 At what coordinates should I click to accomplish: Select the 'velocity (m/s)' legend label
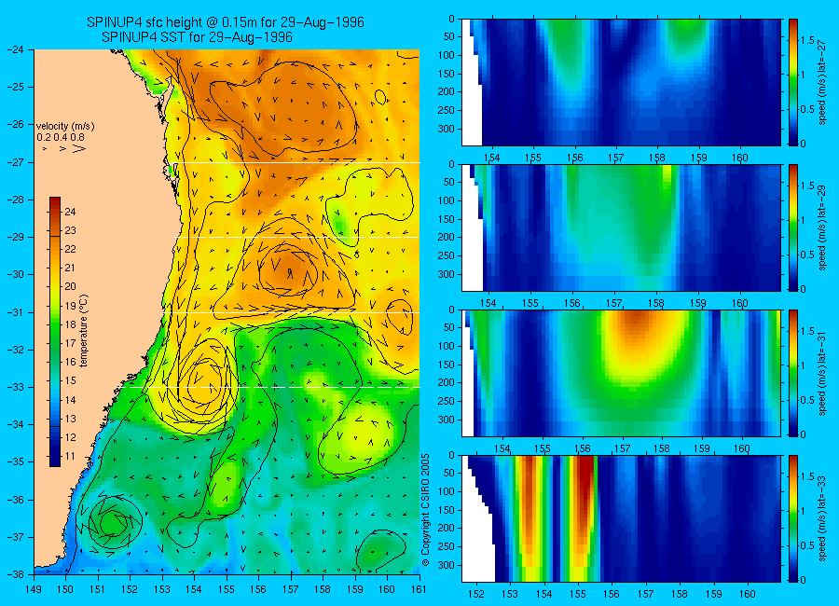click(65, 127)
